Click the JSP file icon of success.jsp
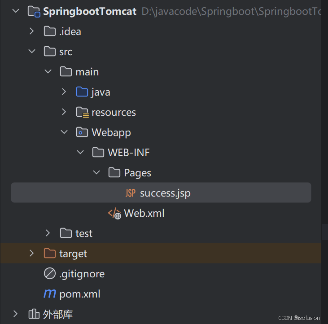328x324 pixels. click(x=131, y=193)
